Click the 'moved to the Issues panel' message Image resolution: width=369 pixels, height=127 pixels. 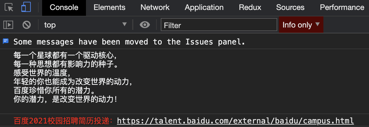coord(129,42)
